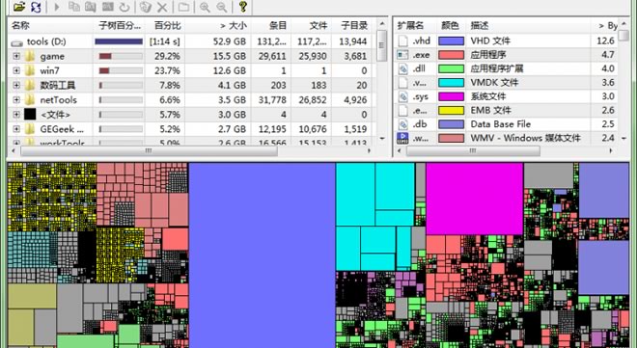Viewport: 637px width, 348px height.
Task: Click the GEGeek folder icon
Action: click(x=30, y=129)
